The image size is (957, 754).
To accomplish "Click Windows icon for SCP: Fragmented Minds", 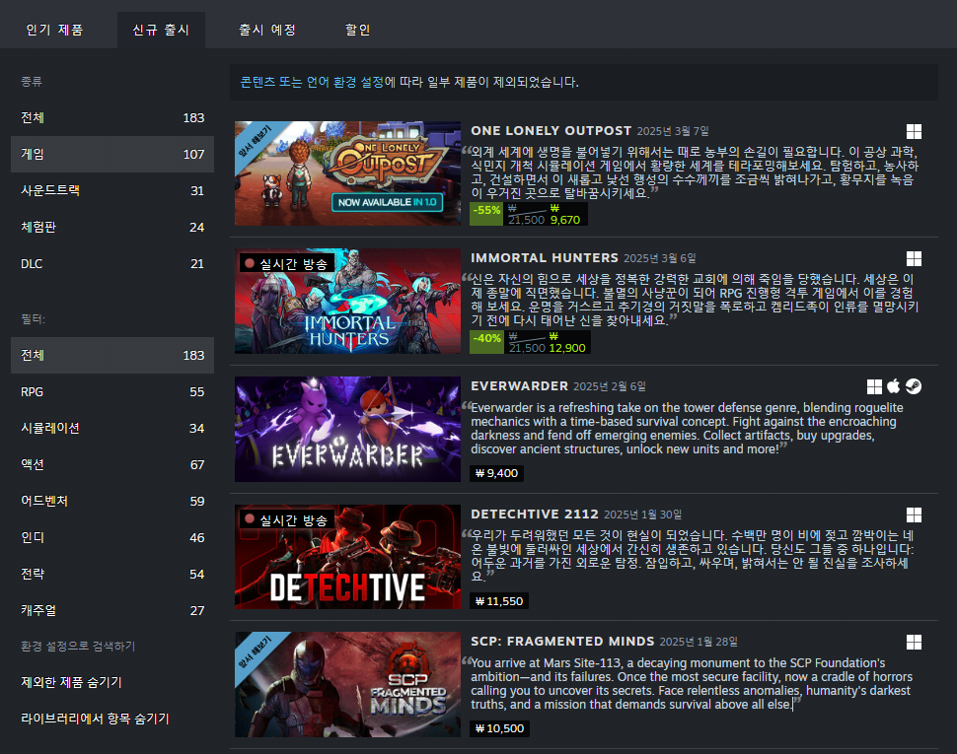I will 914,642.
